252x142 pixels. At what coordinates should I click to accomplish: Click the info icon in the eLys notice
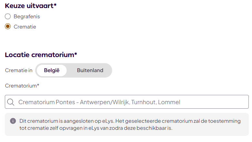point(13,121)
